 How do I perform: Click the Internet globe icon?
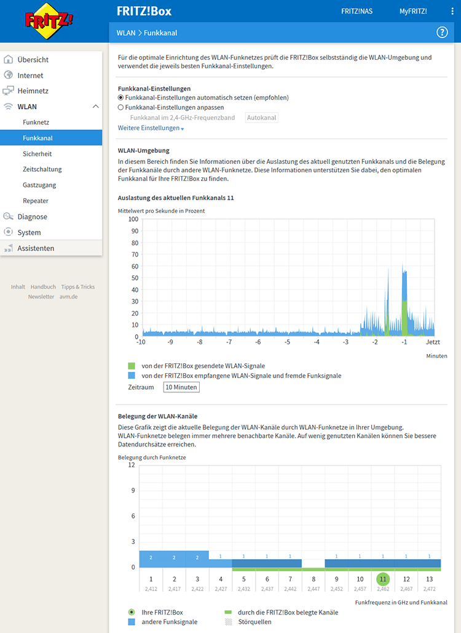click(8, 75)
